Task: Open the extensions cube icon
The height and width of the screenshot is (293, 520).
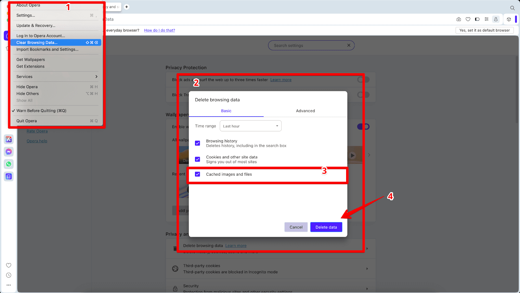Action: pos(509,19)
